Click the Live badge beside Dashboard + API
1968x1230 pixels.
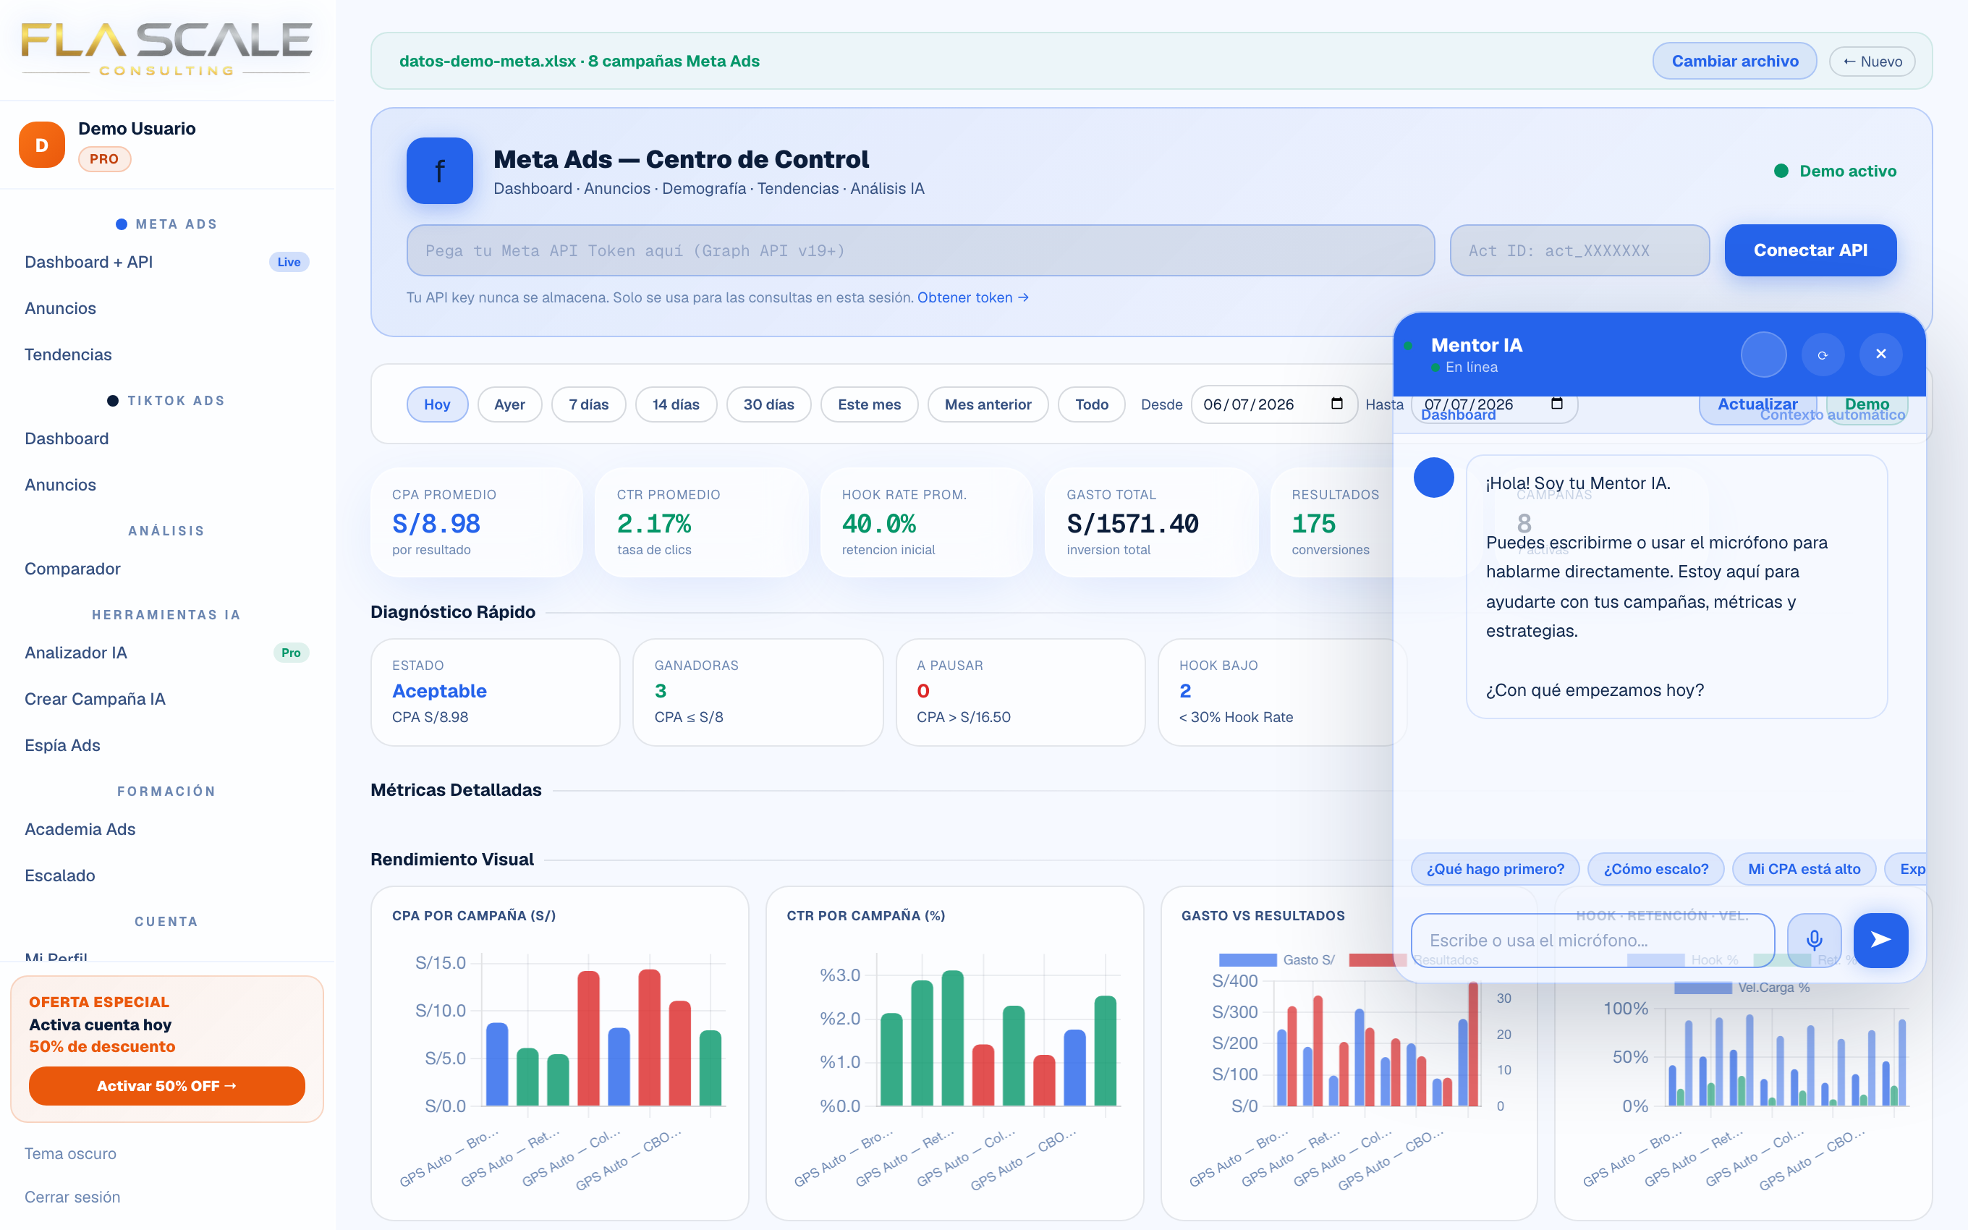point(289,262)
